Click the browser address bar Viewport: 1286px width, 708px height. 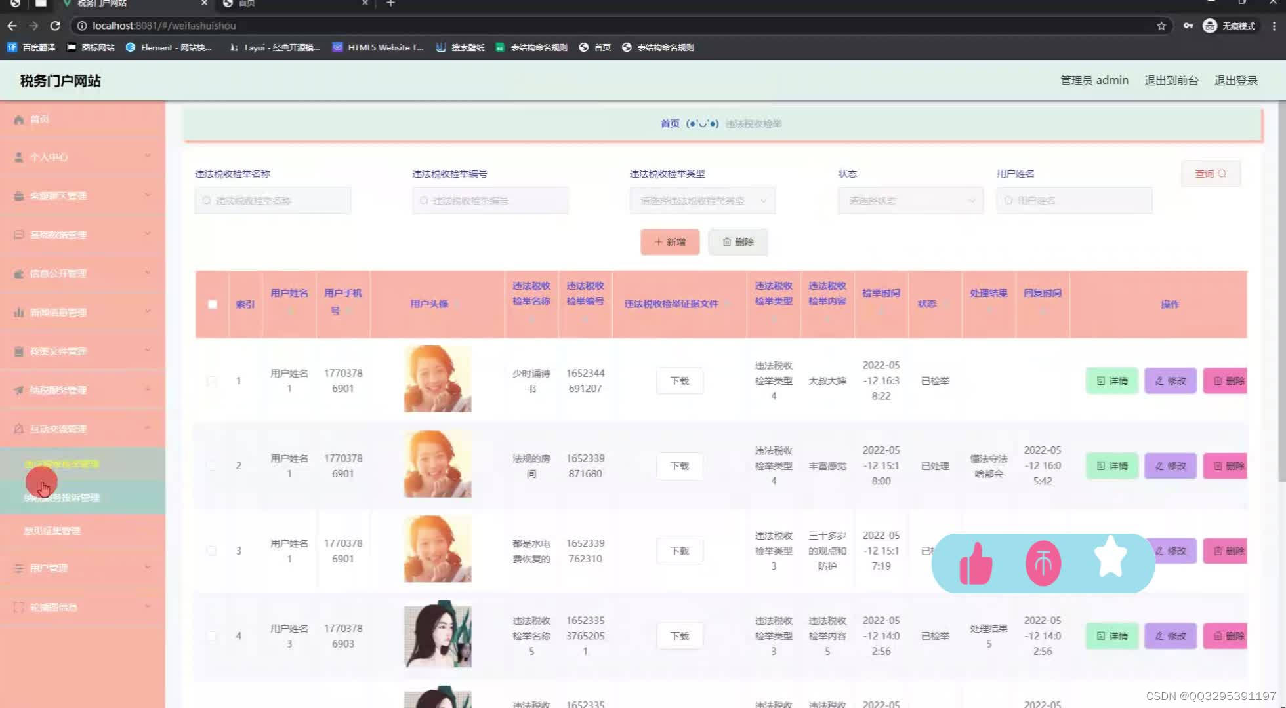617,26
